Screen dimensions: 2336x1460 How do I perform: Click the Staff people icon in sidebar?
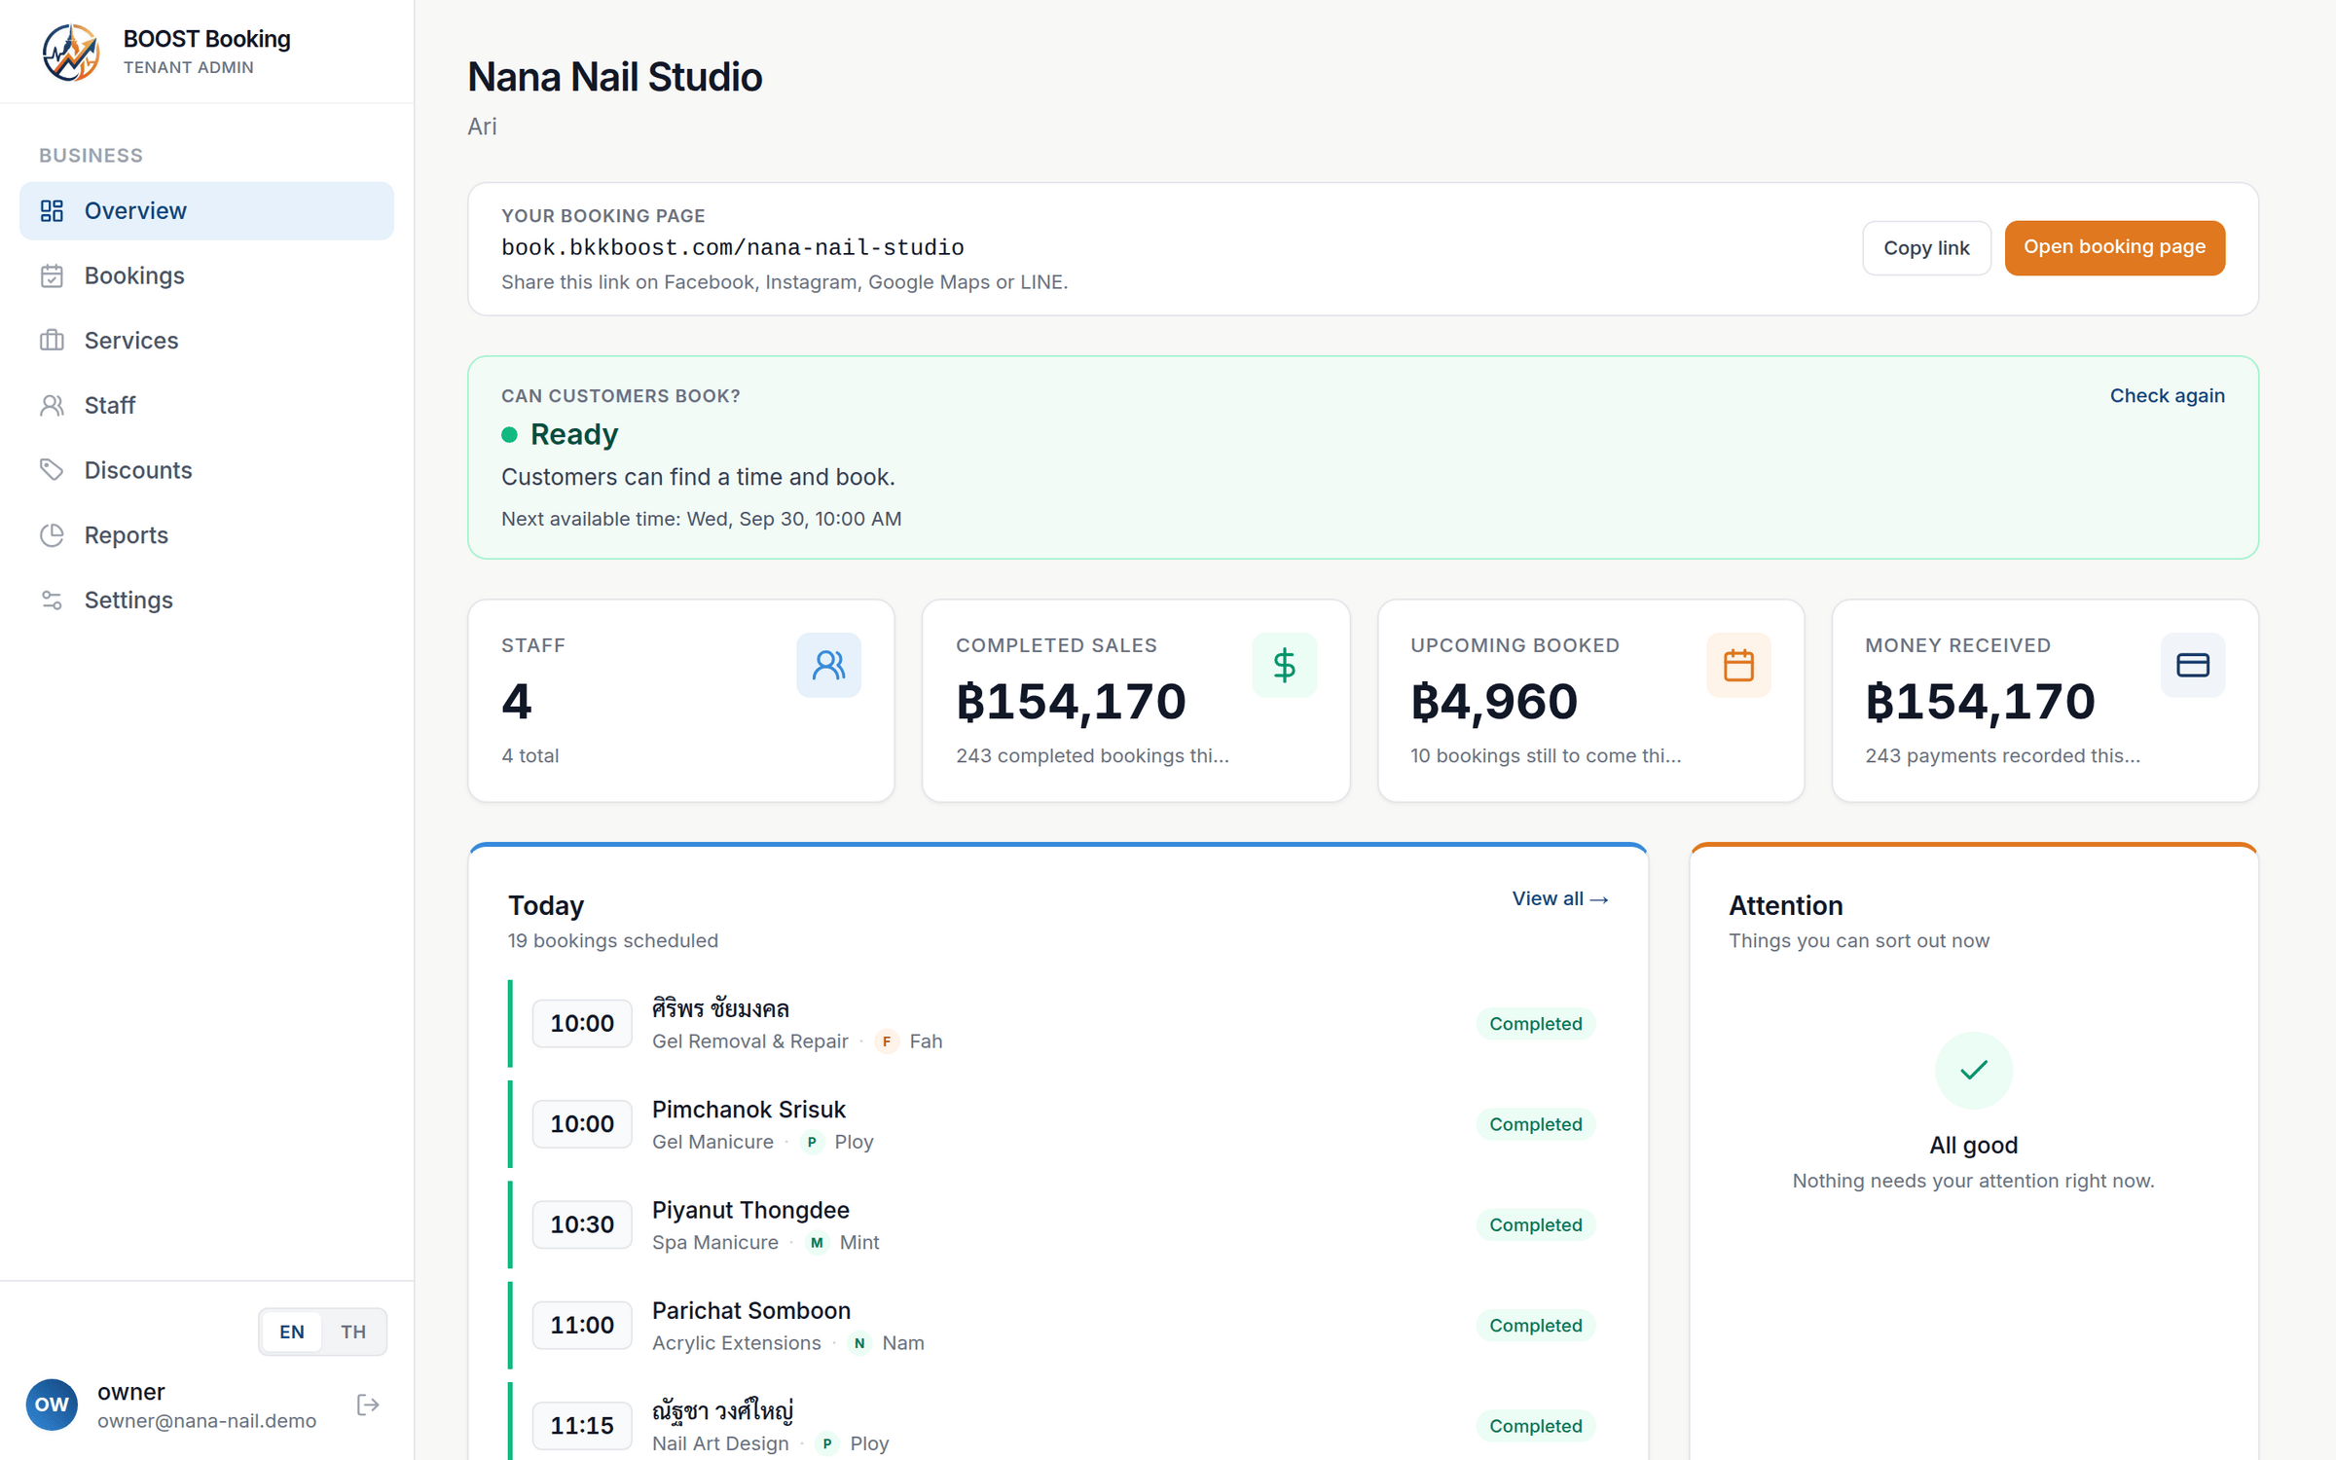52,405
